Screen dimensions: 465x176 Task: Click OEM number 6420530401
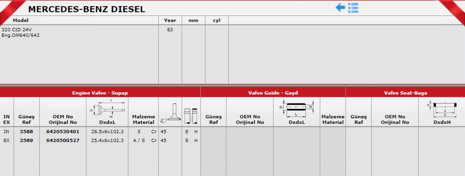[63, 132]
